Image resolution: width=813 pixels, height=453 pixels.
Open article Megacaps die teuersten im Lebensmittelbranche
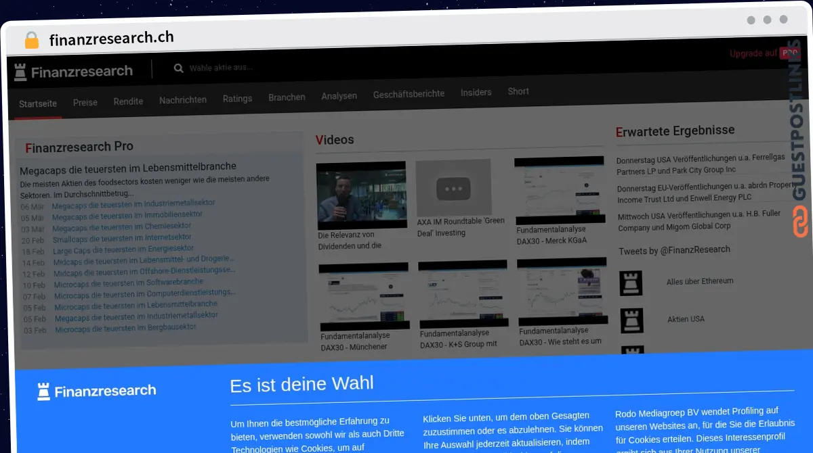point(128,167)
